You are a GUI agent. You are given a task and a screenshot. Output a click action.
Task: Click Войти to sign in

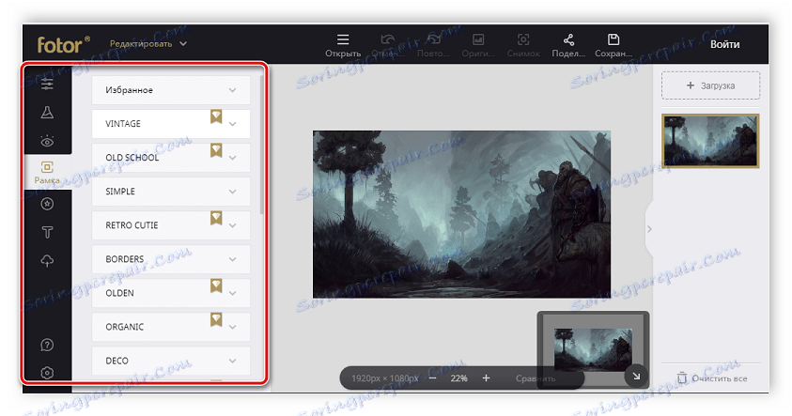(x=724, y=44)
